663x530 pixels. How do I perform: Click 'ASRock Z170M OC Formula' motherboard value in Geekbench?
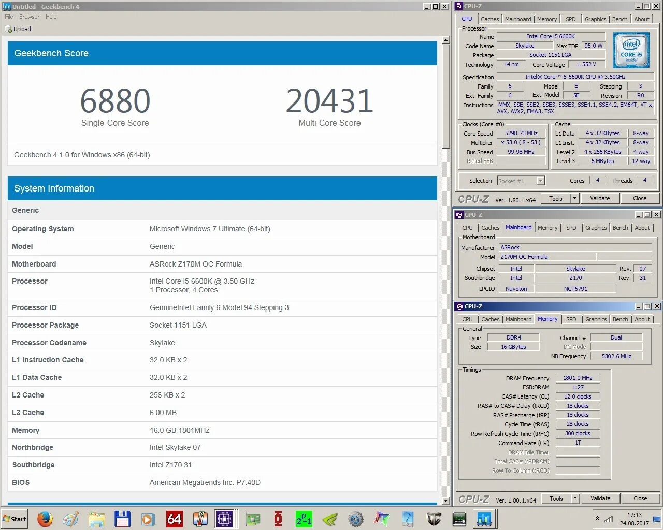pos(196,264)
